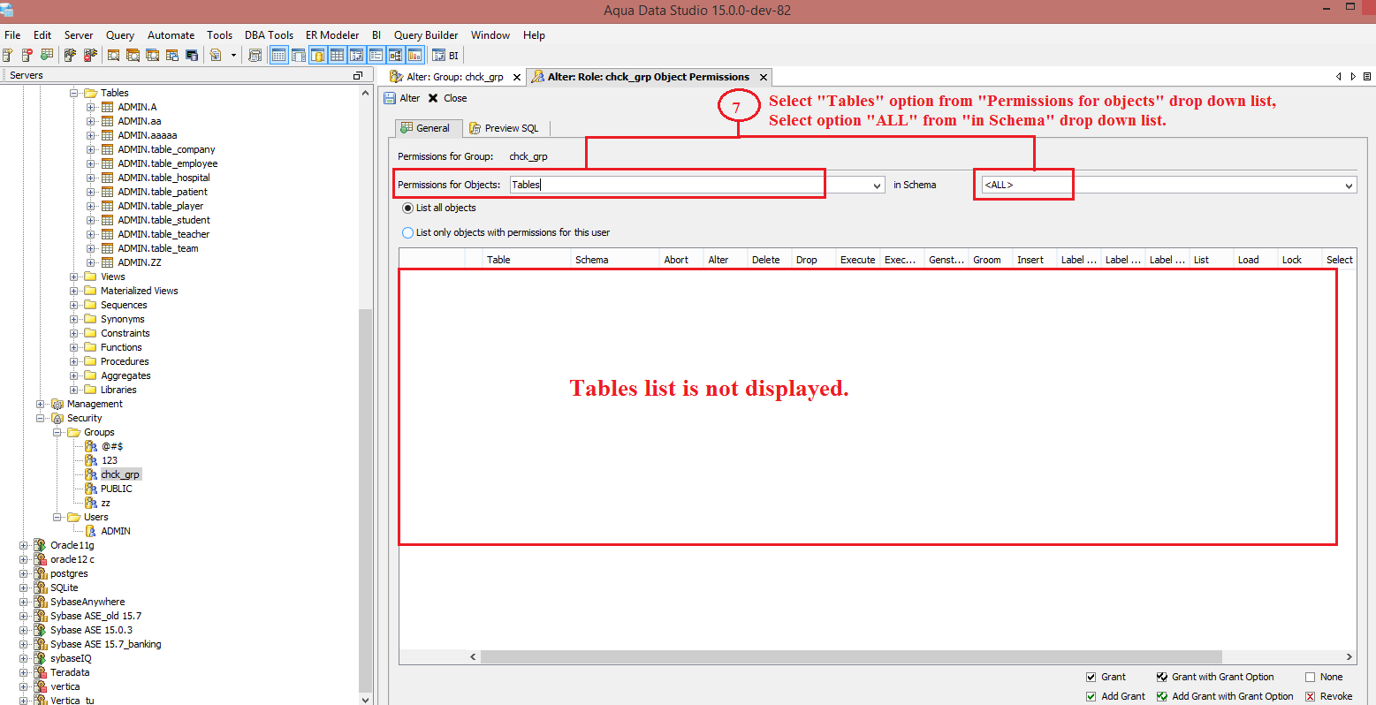This screenshot has height=705, width=1376.
Task: Click the sybaseIQ server icon
Action: pyautogui.click(x=40, y=658)
